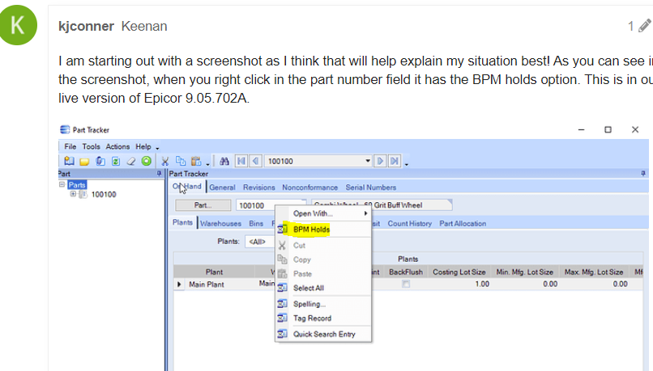This screenshot has height=371, width=653.
Task: Go to next record navigation arrow
Action: click(x=380, y=161)
